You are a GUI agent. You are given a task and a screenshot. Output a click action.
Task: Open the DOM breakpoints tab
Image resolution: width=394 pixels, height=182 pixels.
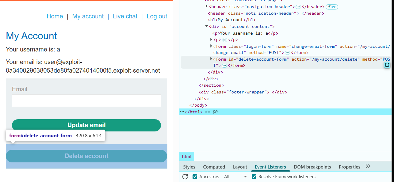(x=312, y=167)
